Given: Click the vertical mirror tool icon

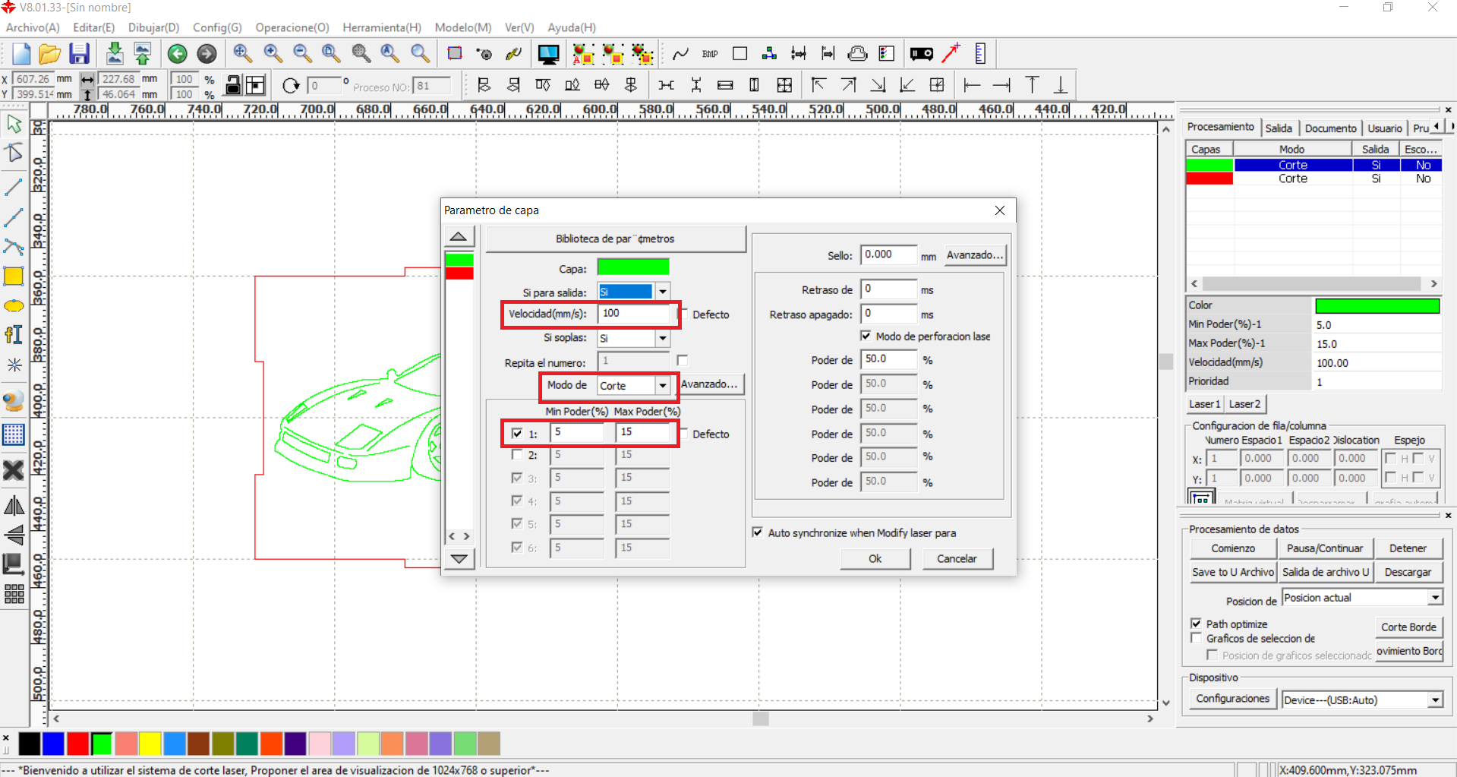Looking at the screenshot, I should click(14, 535).
